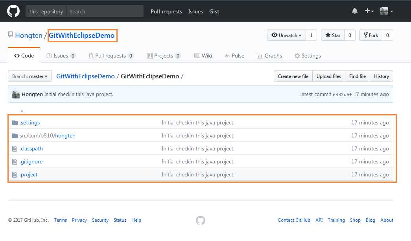Open the Status footer link
Screen dimensions: 411x241
[x=120, y=220]
